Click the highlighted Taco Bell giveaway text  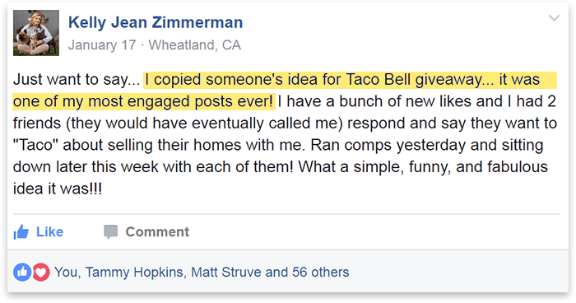(x=285, y=91)
